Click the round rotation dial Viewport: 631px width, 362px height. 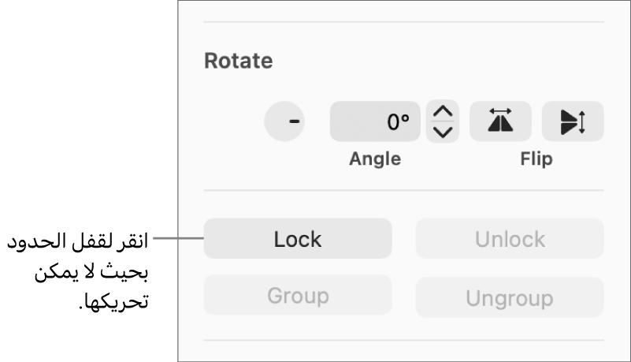click(x=284, y=121)
